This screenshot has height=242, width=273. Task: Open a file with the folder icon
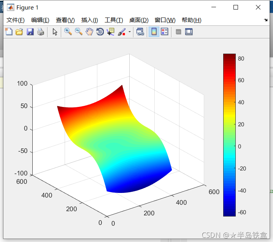coord(19,32)
